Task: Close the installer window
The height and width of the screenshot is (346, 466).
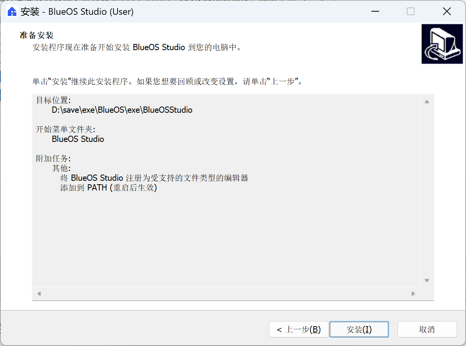Action: click(447, 12)
